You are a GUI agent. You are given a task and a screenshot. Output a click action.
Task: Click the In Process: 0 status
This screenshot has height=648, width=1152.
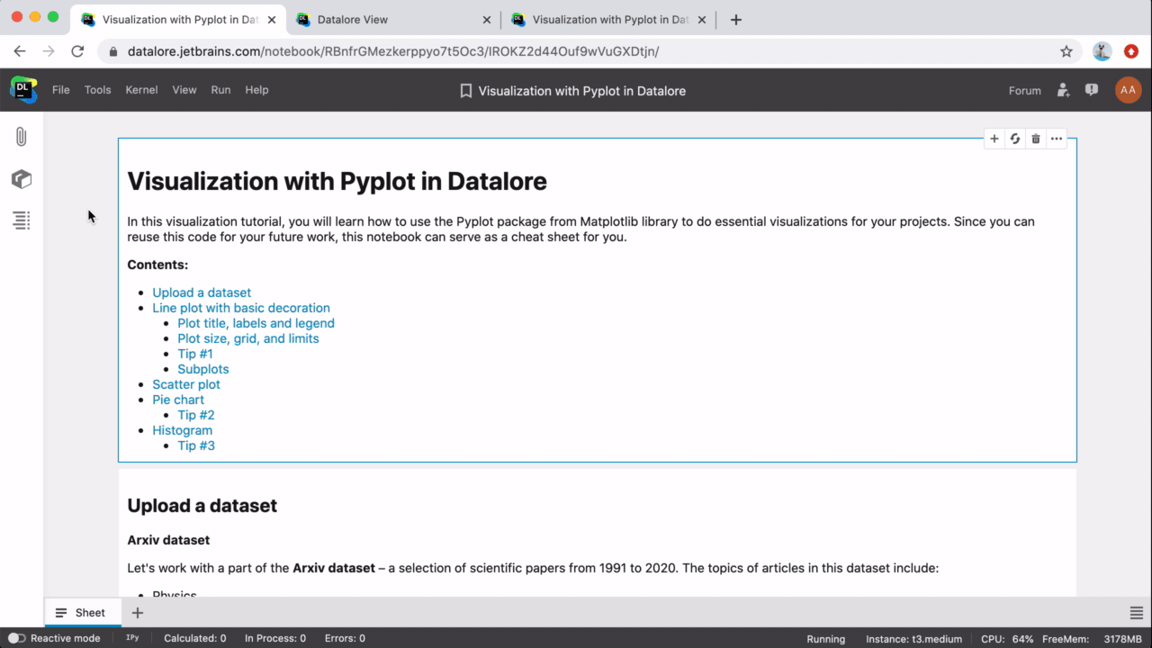(275, 638)
